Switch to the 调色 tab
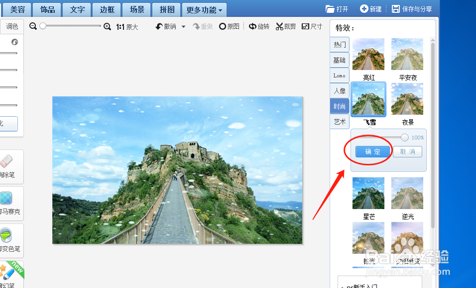The width and height of the screenshot is (476, 288). pyautogui.click(x=12, y=27)
